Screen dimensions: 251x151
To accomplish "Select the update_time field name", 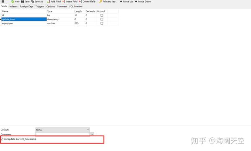I will (24, 19).
